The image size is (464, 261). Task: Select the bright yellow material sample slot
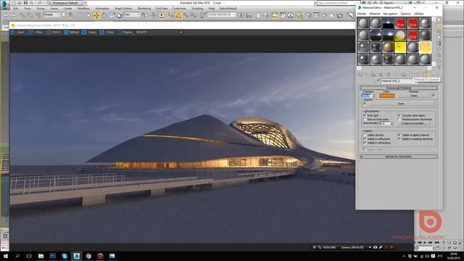coord(400,47)
